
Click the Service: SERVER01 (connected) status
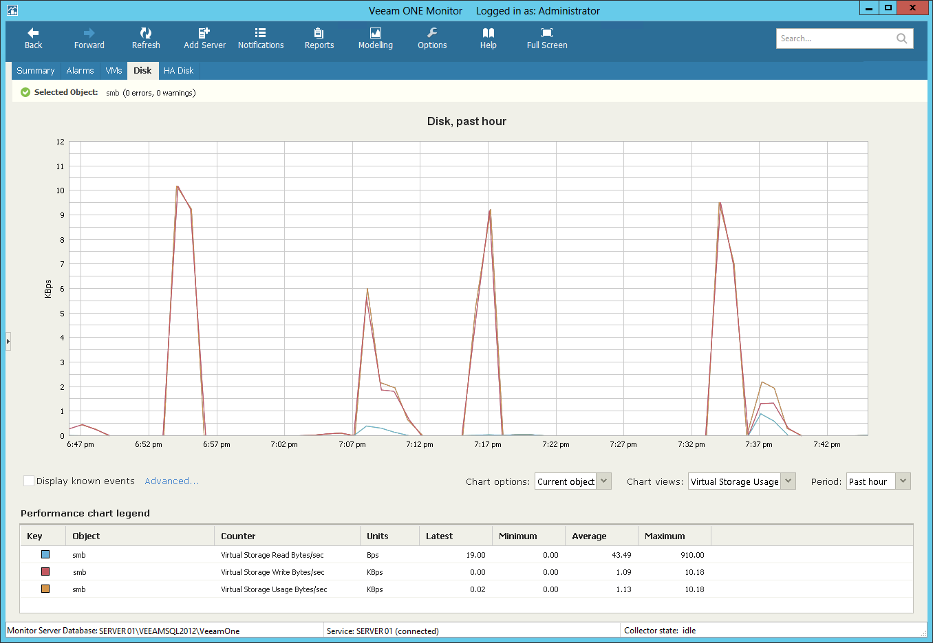tap(383, 631)
